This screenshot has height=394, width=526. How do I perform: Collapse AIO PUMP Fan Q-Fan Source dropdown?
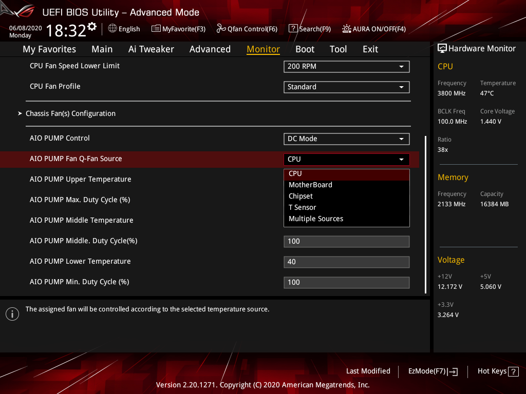pos(347,159)
